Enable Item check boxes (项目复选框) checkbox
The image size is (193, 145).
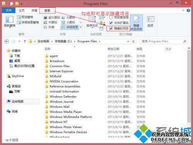point(111,17)
